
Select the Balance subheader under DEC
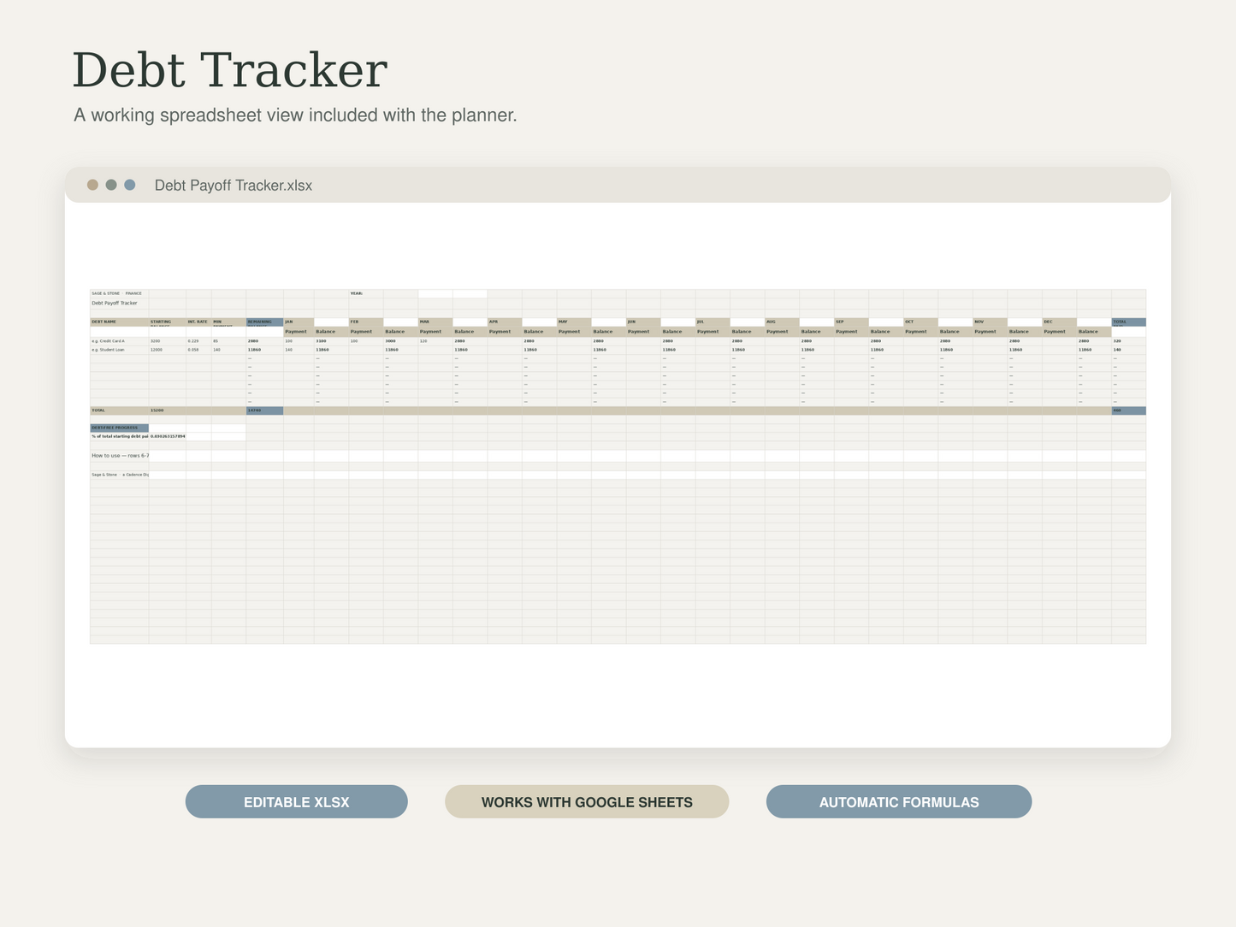pos(1093,332)
